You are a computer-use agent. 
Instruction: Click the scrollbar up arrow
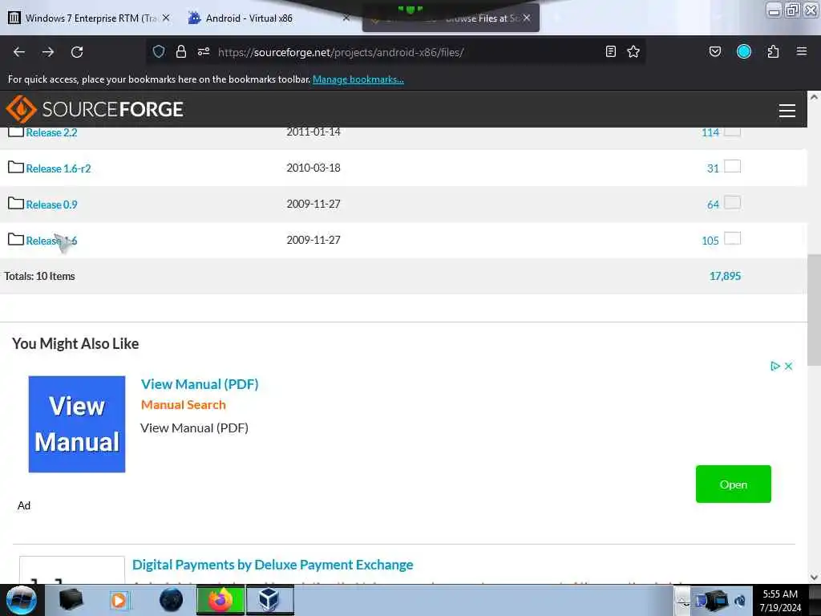point(814,97)
